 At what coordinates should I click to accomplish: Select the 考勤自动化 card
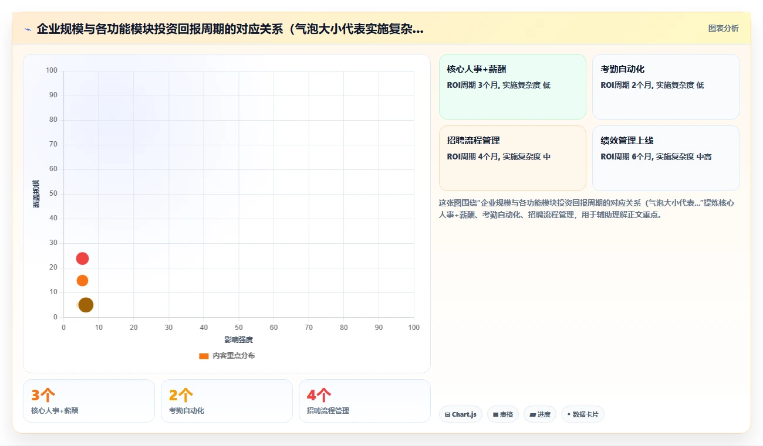click(666, 87)
